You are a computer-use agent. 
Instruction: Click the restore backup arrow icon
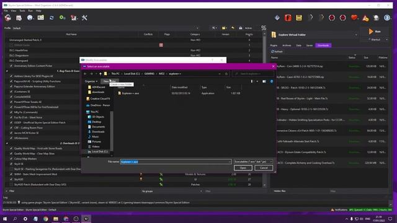(x=233, y=28)
